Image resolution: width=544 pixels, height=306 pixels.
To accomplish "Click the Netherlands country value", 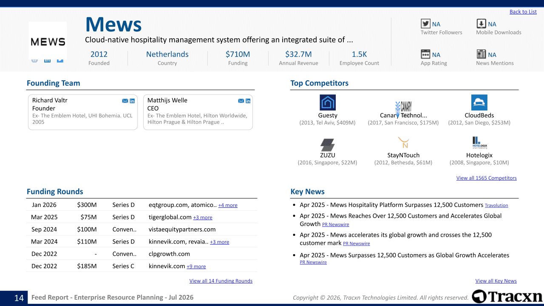I will click(167, 54).
